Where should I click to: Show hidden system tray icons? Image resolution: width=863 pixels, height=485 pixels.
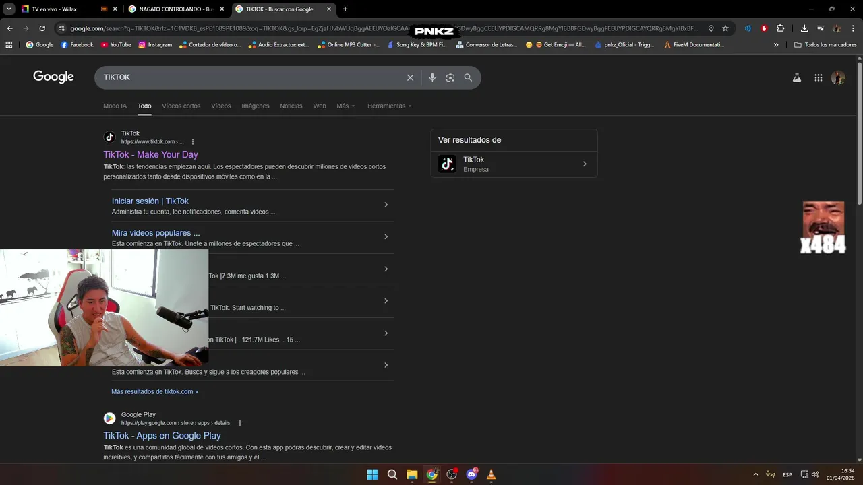point(756,474)
